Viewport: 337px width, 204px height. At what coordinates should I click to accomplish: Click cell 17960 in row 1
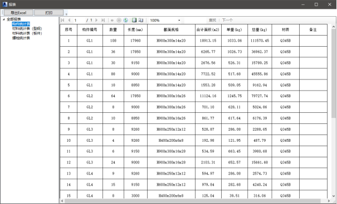coord(135,41)
